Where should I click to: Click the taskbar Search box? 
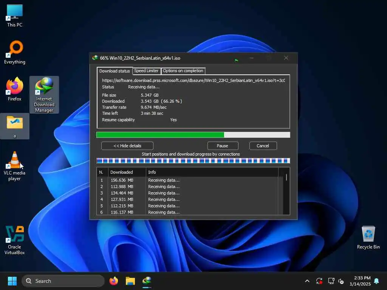tap(63, 281)
